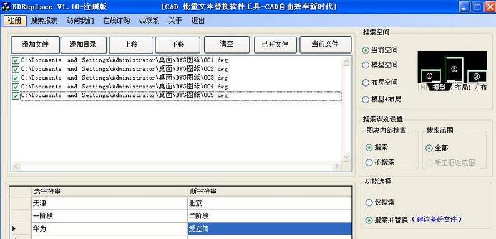The image size is (496, 239).
Task: Click the 老字符串 column header
Action: coord(109,192)
